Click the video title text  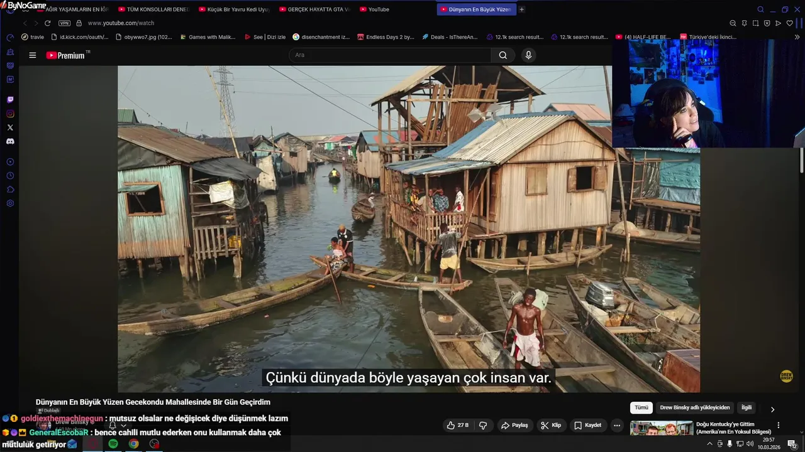(153, 402)
